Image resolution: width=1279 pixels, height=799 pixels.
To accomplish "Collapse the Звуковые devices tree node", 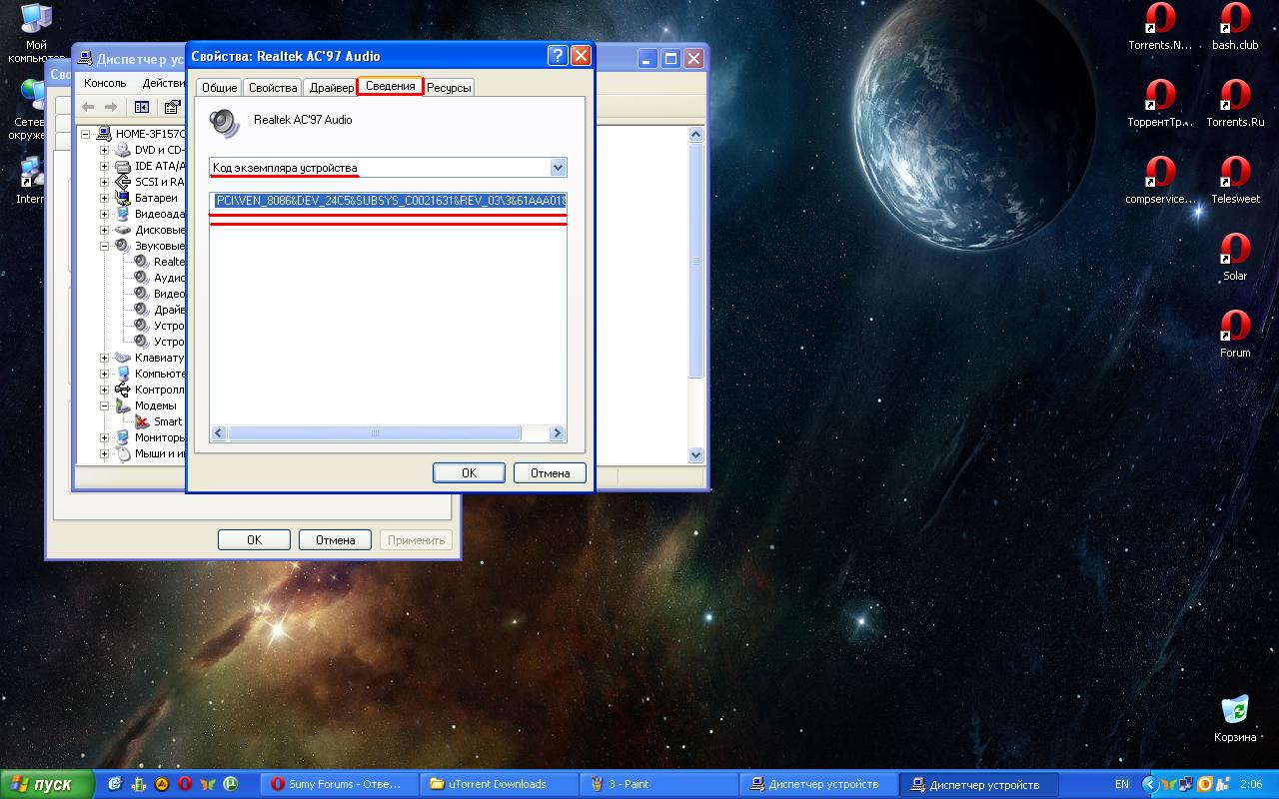I will click(104, 246).
